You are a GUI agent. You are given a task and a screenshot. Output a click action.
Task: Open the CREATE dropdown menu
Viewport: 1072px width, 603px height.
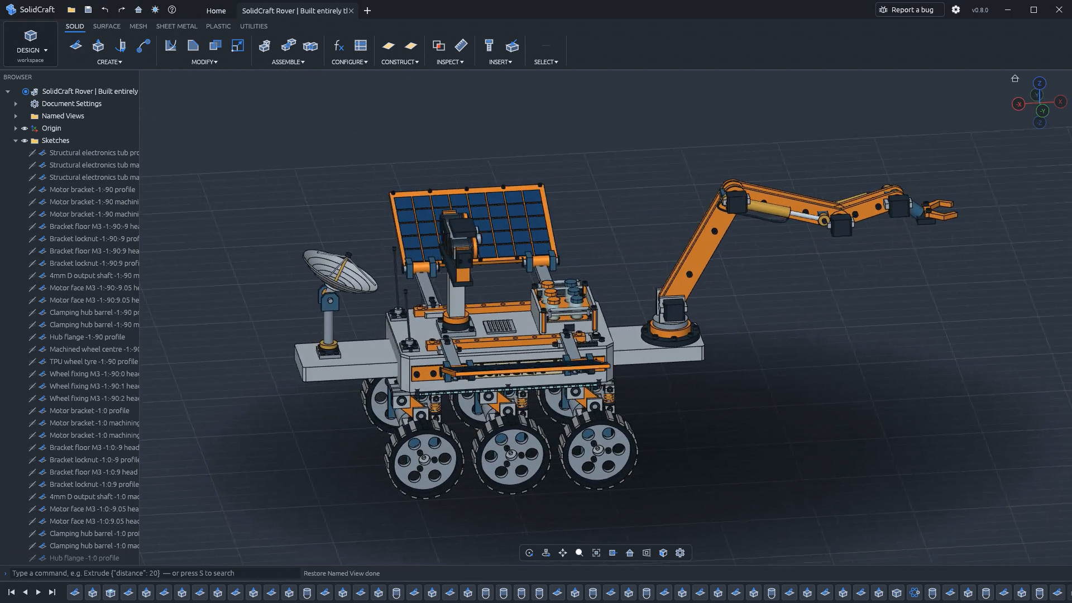pyautogui.click(x=109, y=62)
